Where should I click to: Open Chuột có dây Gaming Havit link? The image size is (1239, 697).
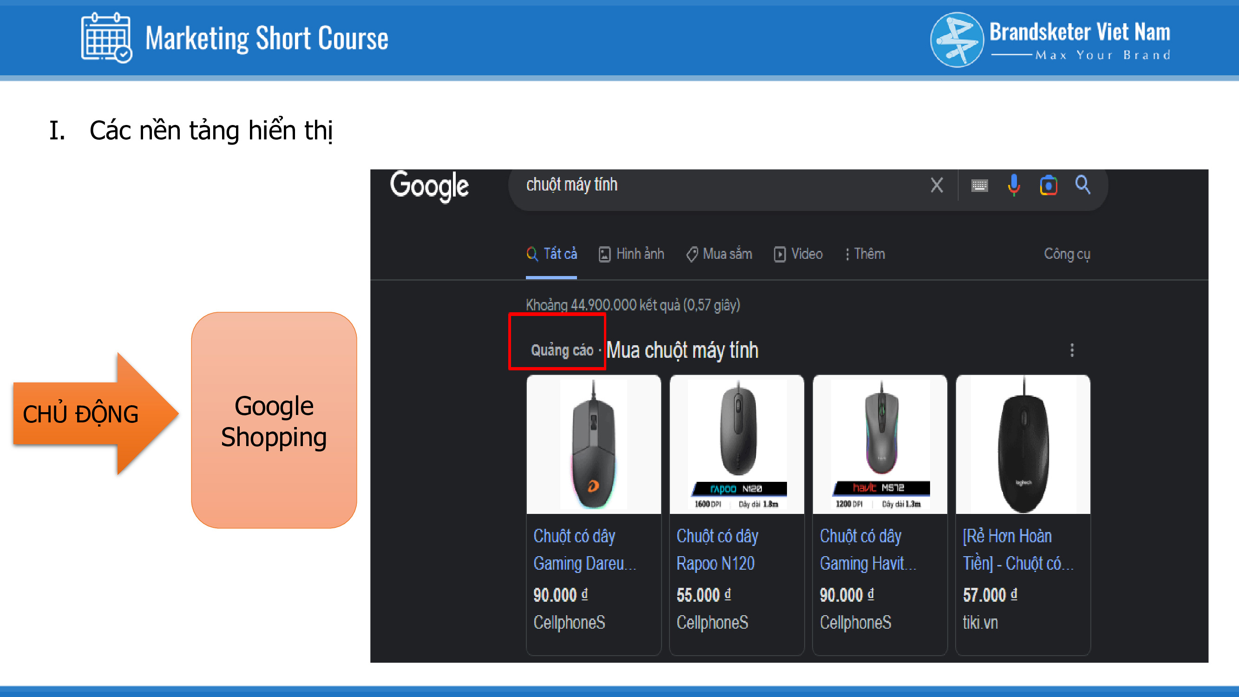coord(868,550)
